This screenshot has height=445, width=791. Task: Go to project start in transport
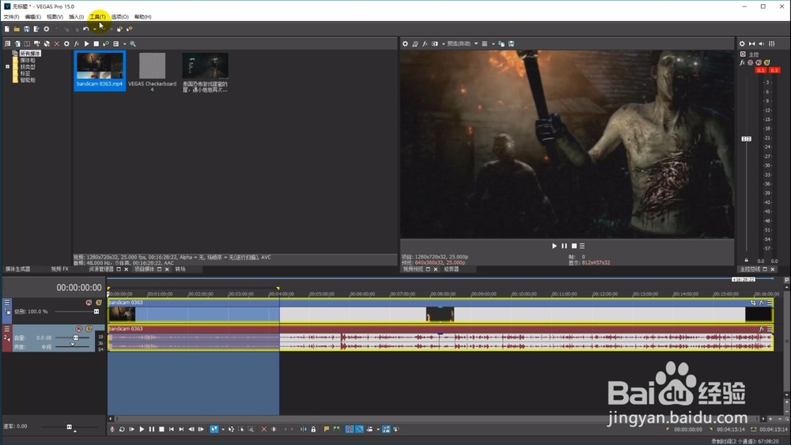click(x=172, y=429)
